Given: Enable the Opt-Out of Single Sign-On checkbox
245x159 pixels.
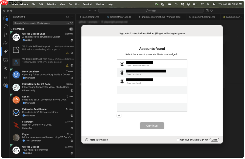Looking at the screenshot, I should [178, 140].
